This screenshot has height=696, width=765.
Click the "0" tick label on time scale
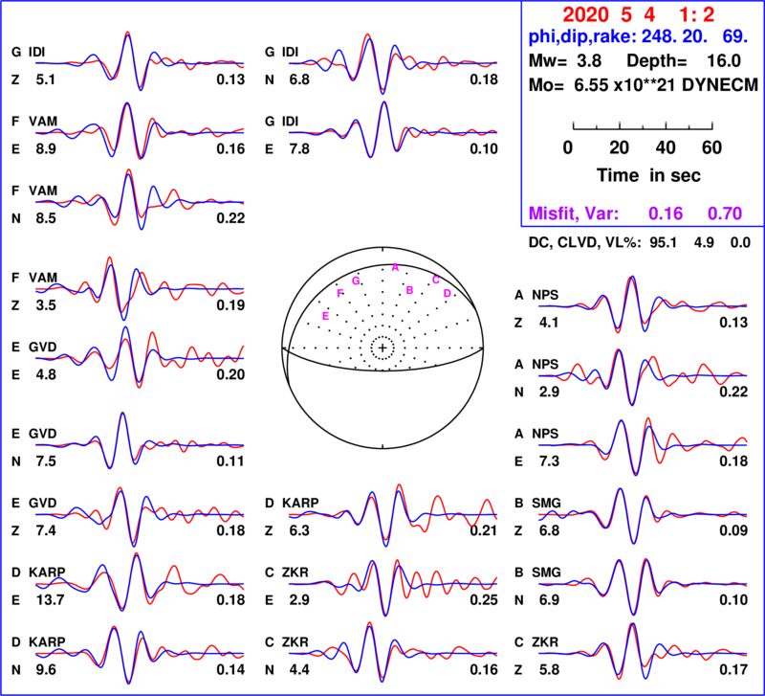click(568, 147)
